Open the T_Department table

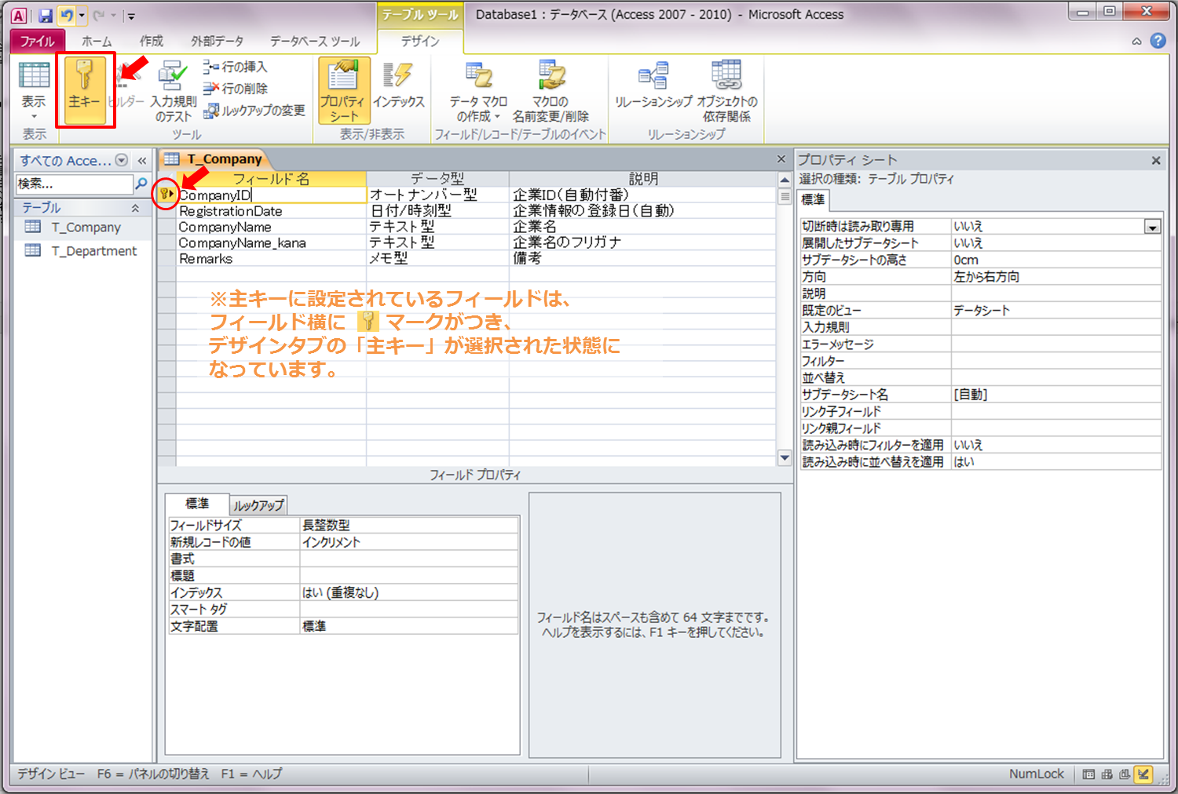[x=93, y=251]
